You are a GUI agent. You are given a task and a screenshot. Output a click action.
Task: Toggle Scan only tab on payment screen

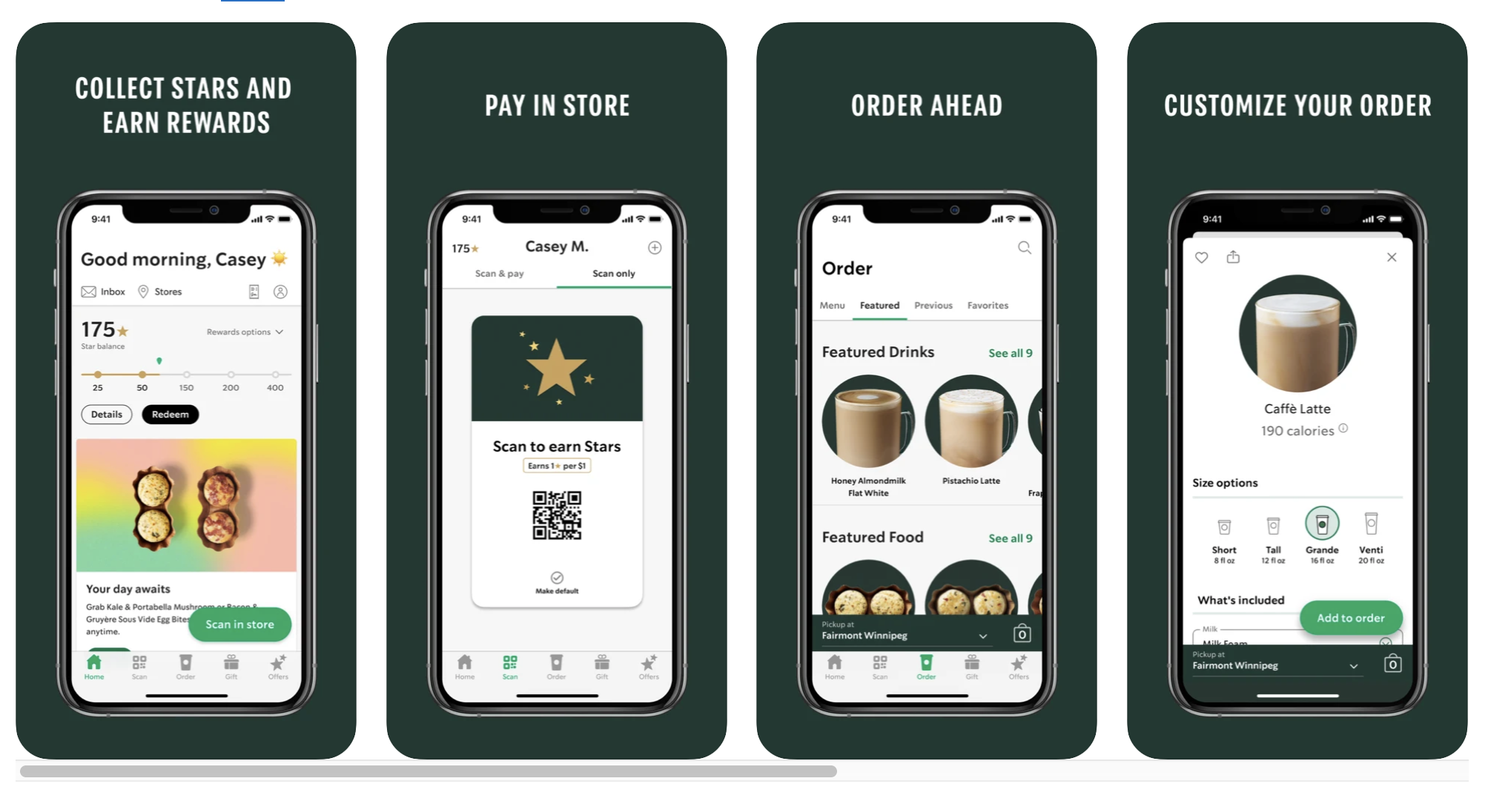pyautogui.click(x=612, y=273)
